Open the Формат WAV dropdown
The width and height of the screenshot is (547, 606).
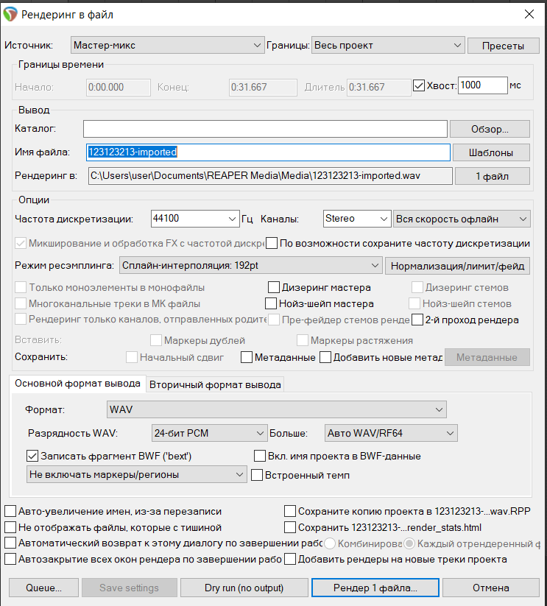tap(277, 409)
